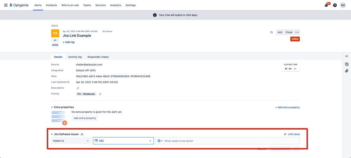Open the Teams menu

[x=87, y=5]
